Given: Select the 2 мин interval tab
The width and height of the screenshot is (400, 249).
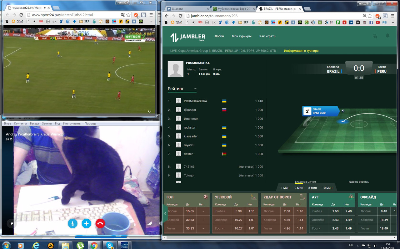Looking at the screenshot, I should click(x=299, y=188).
